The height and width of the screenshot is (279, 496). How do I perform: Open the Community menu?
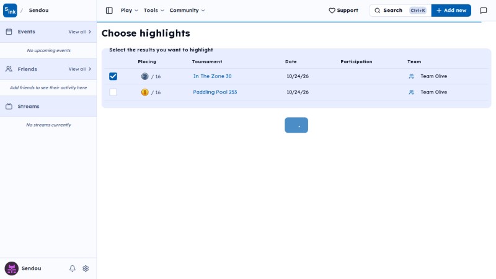187,11
